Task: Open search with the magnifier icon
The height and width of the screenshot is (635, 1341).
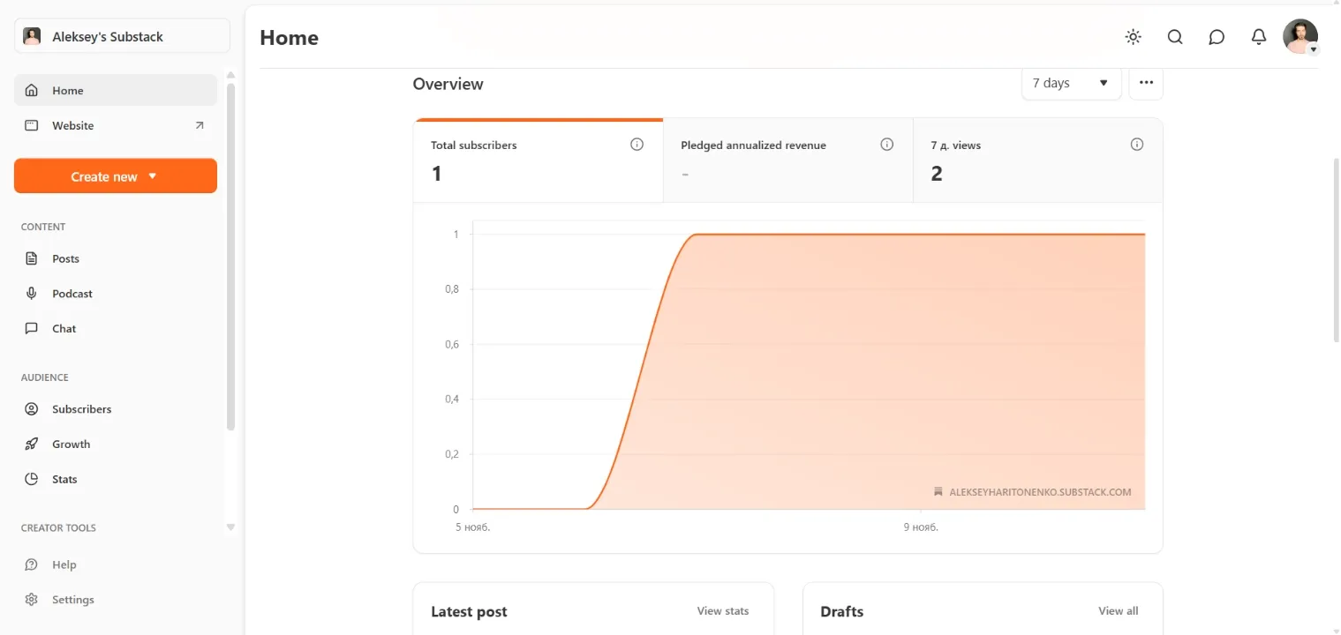Action: pos(1175,37)
